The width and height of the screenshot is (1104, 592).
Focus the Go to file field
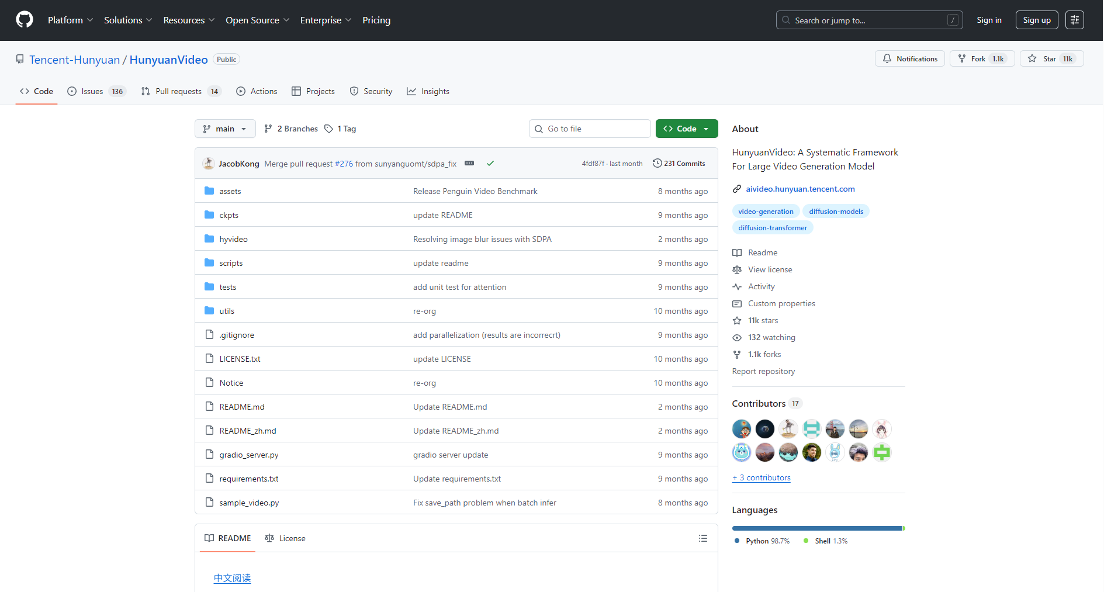590,129
